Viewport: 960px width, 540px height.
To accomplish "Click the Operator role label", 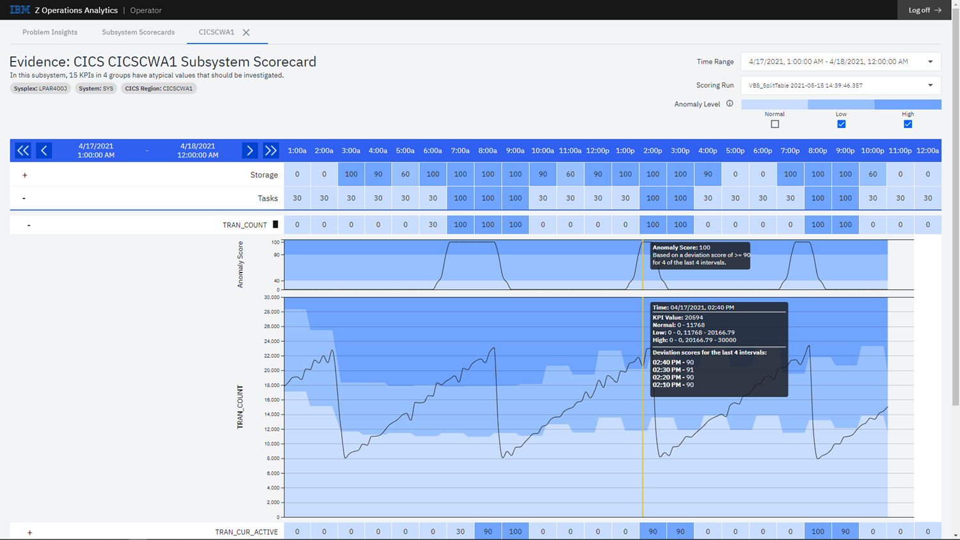I will coord(146,10).
